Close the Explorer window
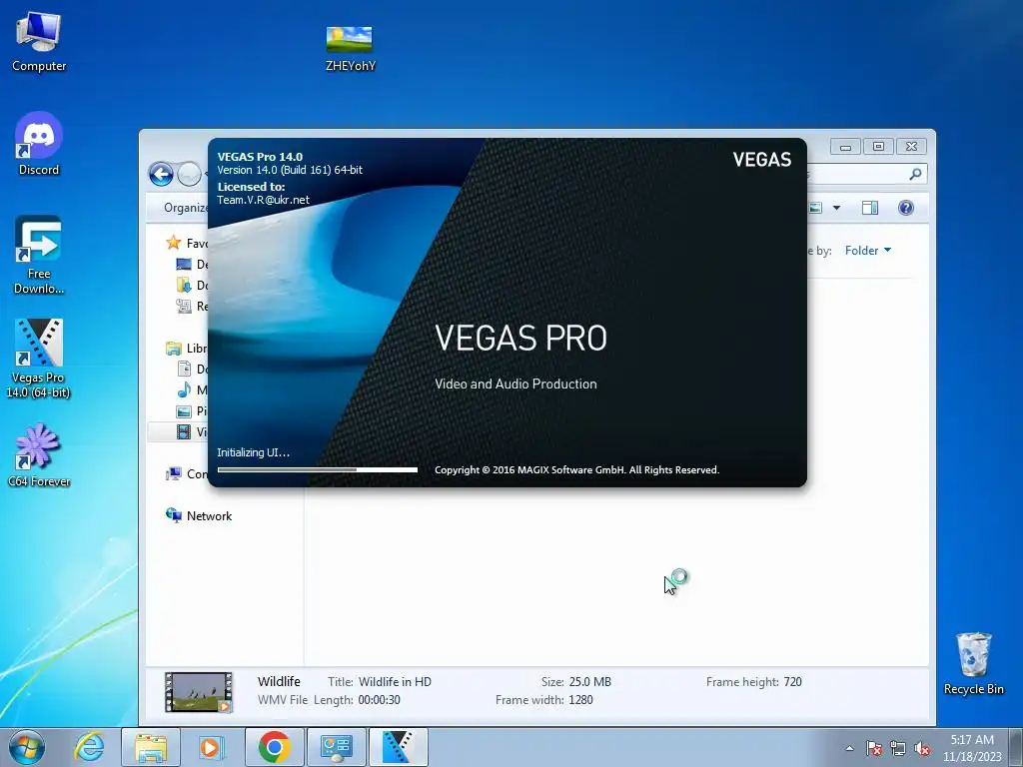The height and width of the screenshot is (767, 1023). (911, 147)
